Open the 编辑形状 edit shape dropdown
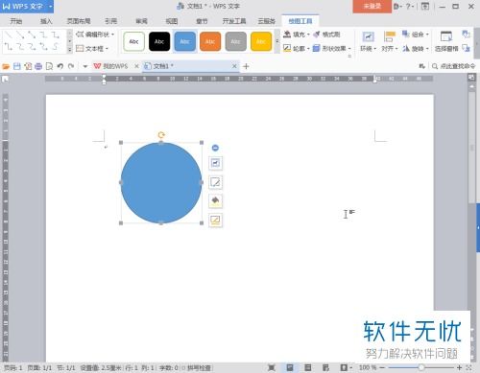Image resolution: width=480 pixels, height=373 pixels. pos(95,35)
